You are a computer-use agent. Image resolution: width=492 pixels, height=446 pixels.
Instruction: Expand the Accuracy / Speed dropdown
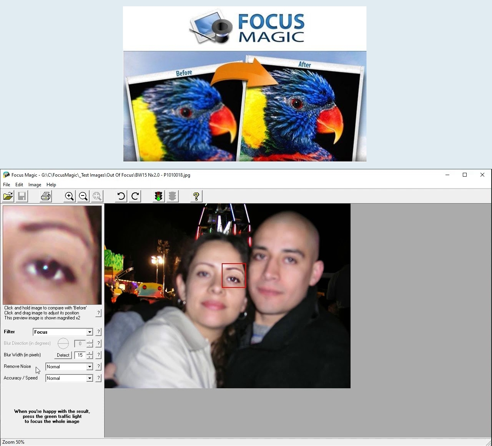tap(90, 378)
